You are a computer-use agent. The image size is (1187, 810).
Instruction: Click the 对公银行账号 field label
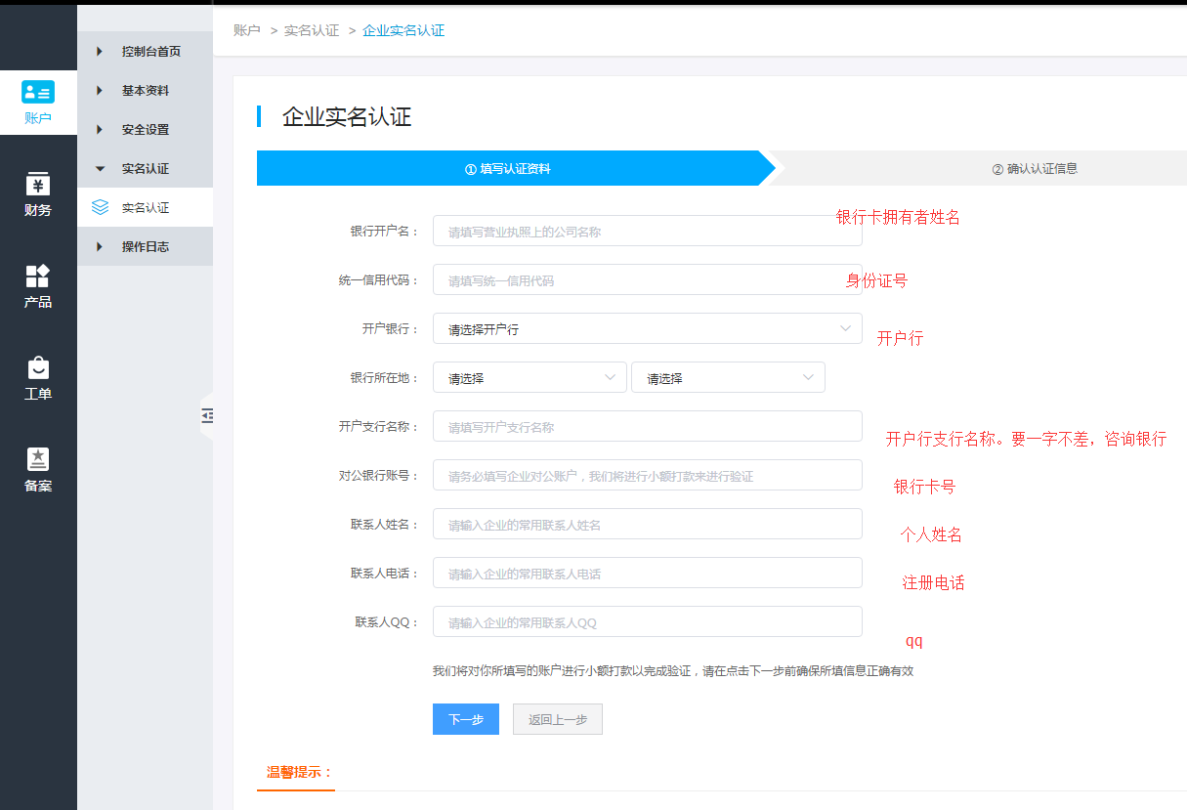(379, 476)
